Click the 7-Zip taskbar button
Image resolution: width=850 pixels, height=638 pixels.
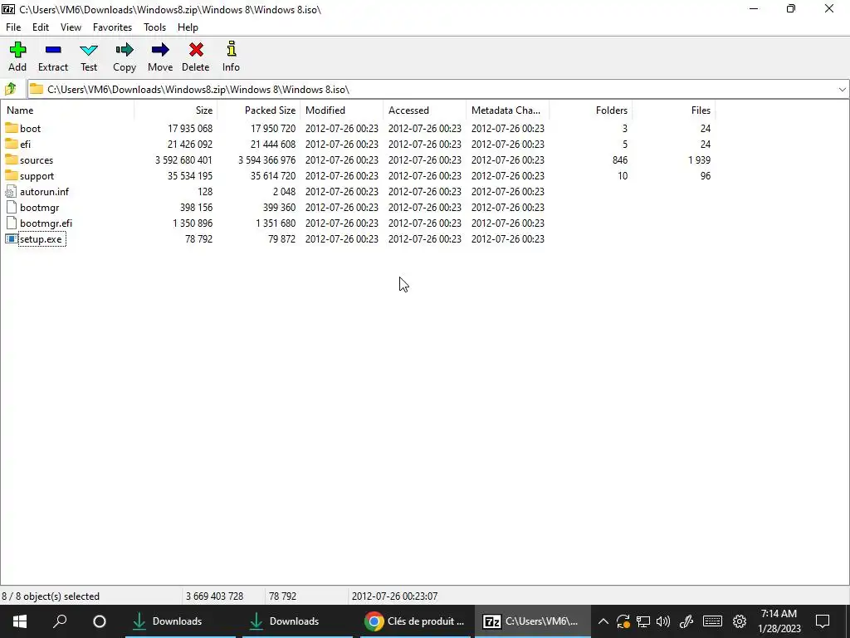(533, 621)
